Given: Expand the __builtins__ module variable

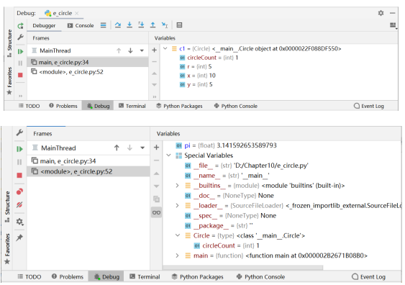Looking at the screenshot, I should coord(178,186).
